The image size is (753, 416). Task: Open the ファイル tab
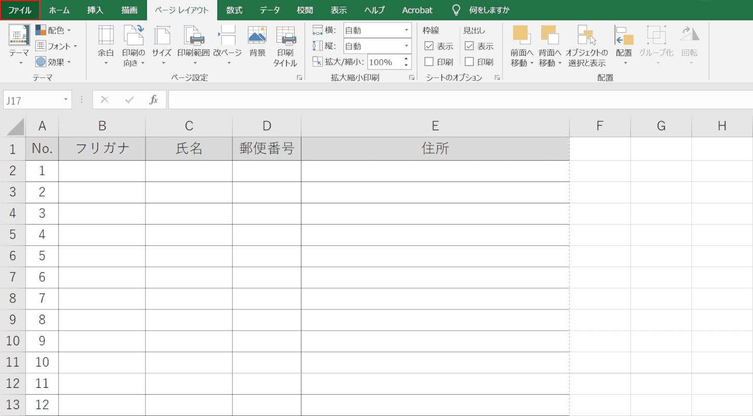coord(20,10)
